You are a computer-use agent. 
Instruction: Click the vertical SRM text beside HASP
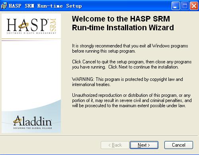[53, 25]
